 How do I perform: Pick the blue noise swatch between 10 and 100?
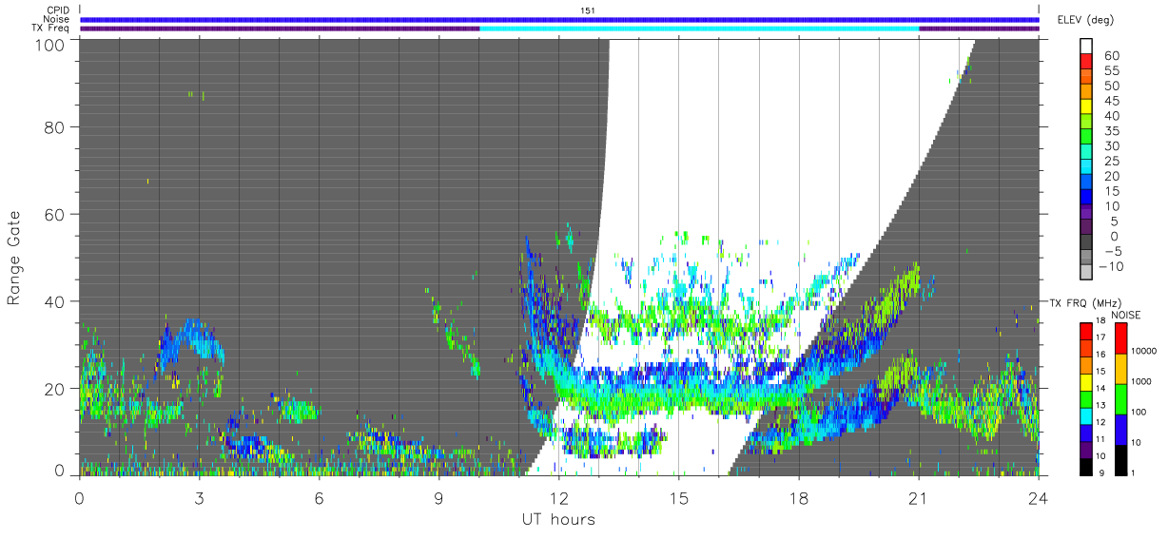(x=1120, y=429)
